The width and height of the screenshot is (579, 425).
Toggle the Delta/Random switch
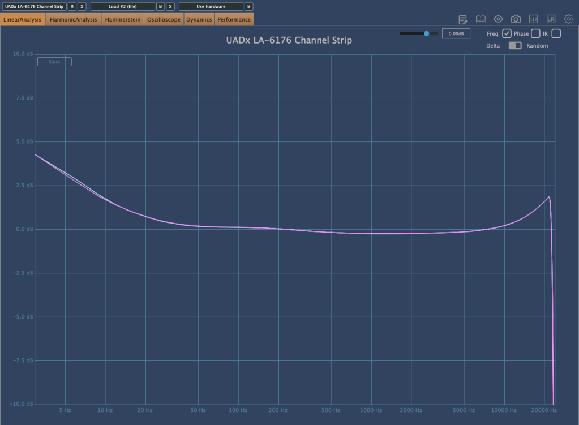(515, 46)
